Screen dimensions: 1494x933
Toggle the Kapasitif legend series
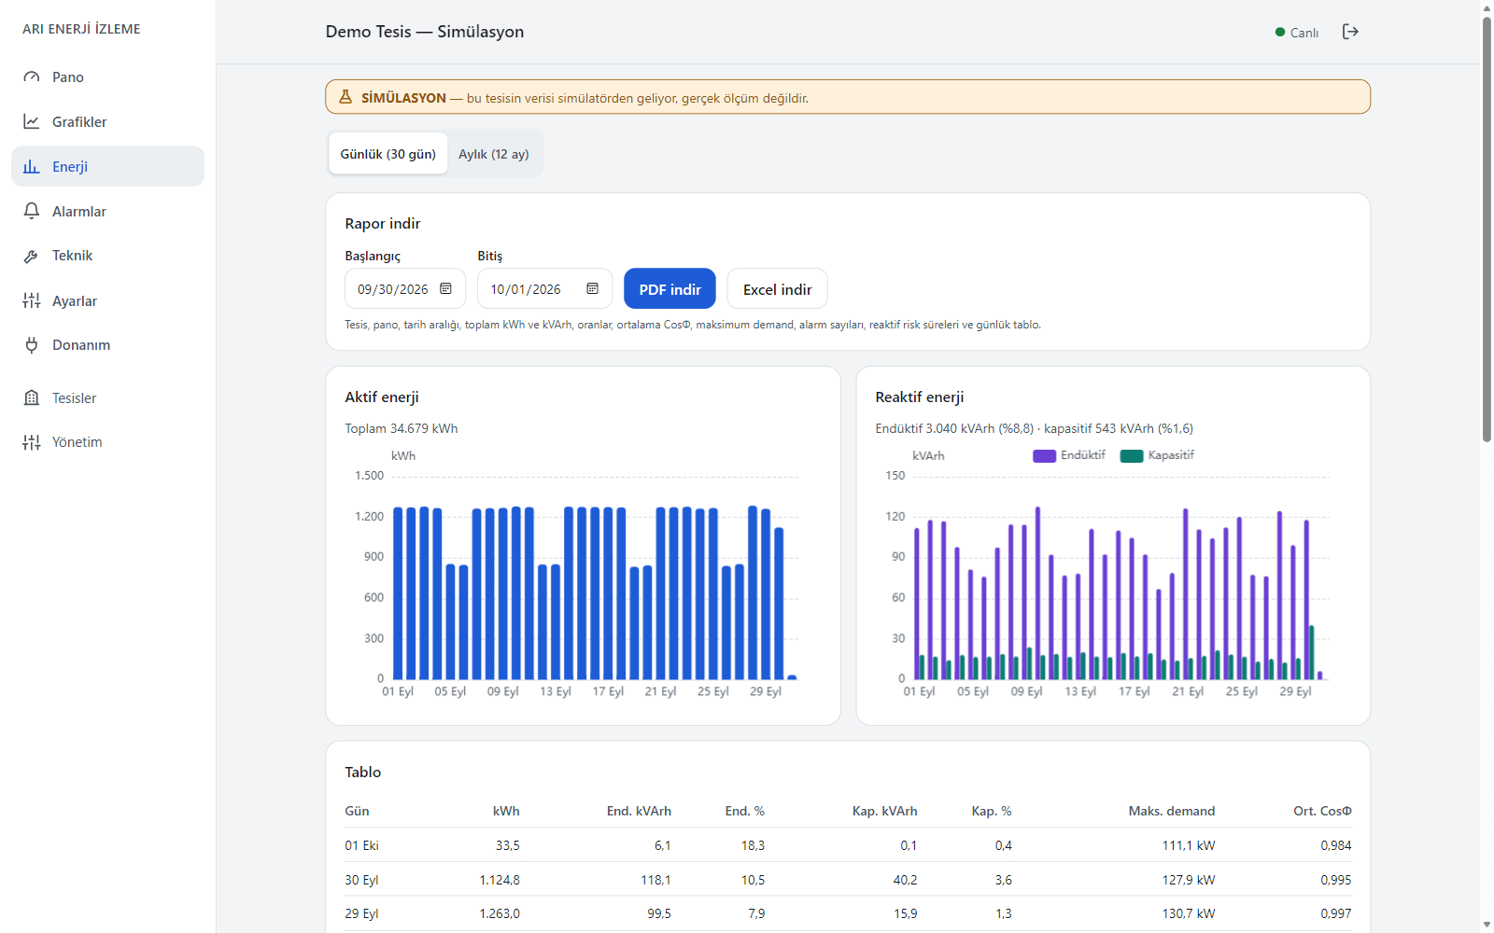pyautogui.click(x=1157, y=455)
